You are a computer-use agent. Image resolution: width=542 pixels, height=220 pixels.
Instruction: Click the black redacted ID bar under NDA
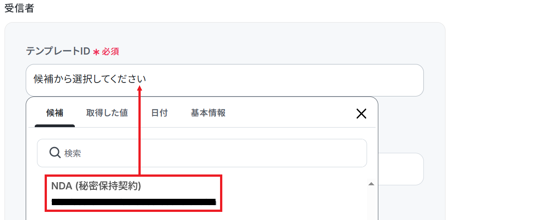coord(134,202)
